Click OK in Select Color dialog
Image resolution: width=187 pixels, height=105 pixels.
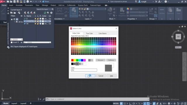90,76
